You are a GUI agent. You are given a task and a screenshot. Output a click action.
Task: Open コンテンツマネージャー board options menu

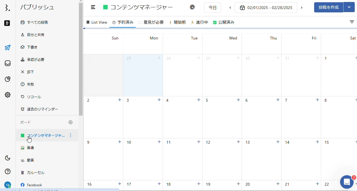pyautogui.click(x=70, y=135)
